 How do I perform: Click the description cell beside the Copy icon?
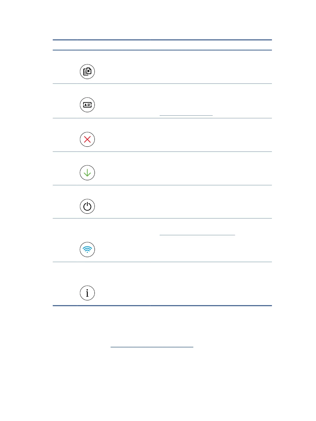pos(211,67)
